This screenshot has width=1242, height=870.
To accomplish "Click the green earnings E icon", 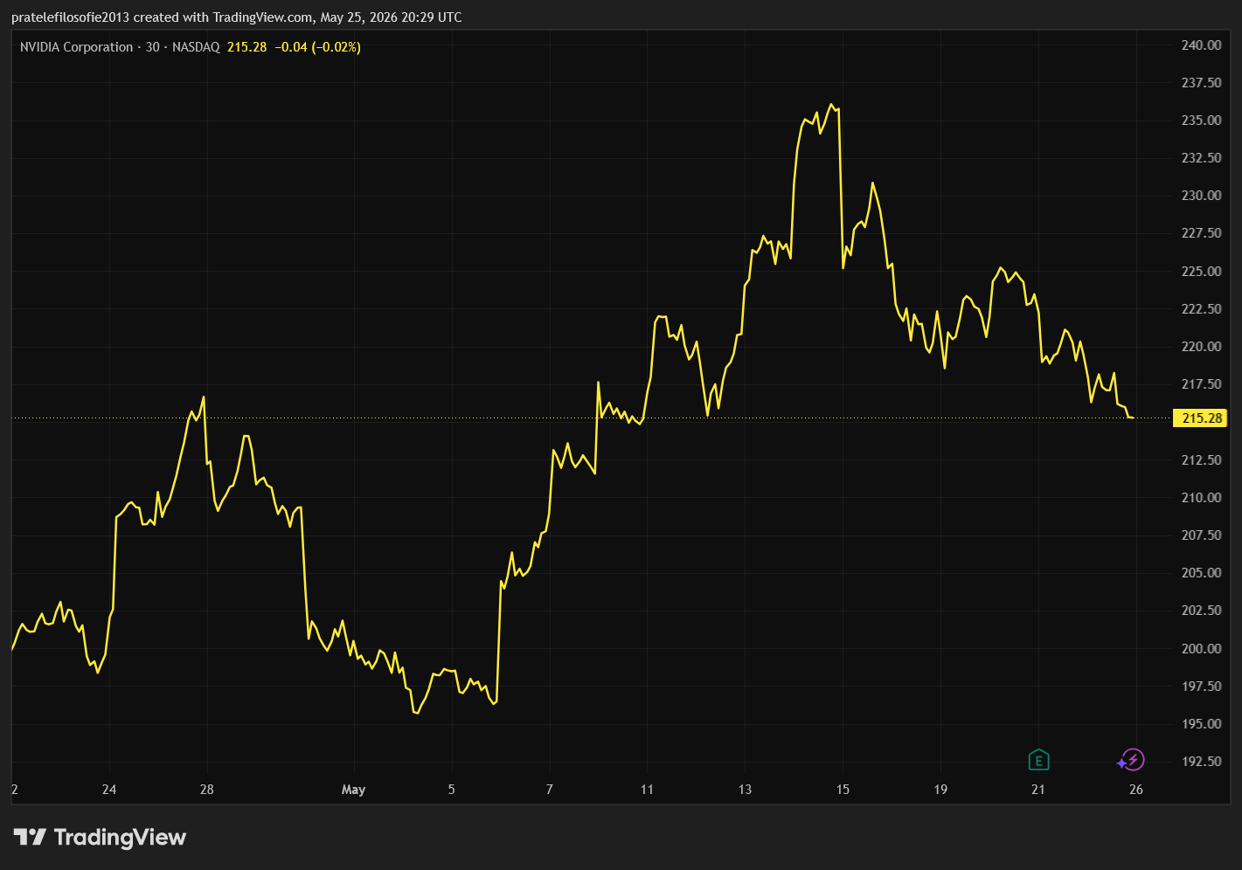I will click(1038, 760).
